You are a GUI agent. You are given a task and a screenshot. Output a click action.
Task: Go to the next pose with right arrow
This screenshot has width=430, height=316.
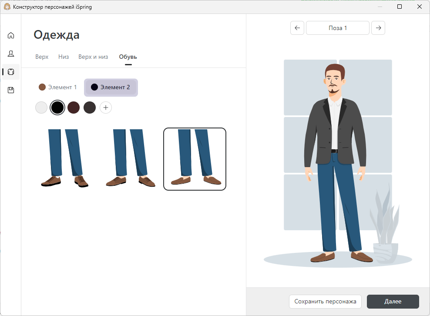pyautogui.click(x=378, y=28)
